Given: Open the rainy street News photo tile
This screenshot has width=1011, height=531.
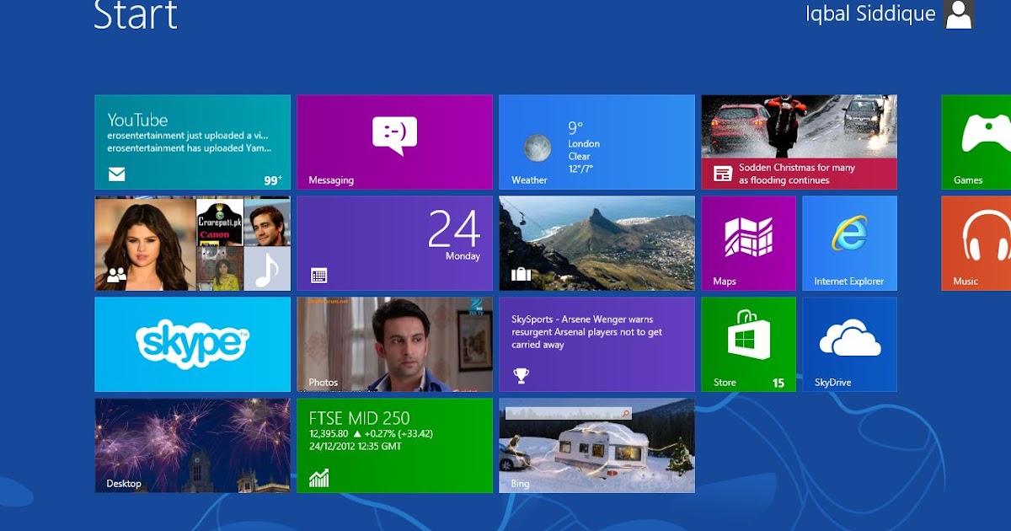Looking at the screenshot, I should pyautogui.click(x=799, y=142).
